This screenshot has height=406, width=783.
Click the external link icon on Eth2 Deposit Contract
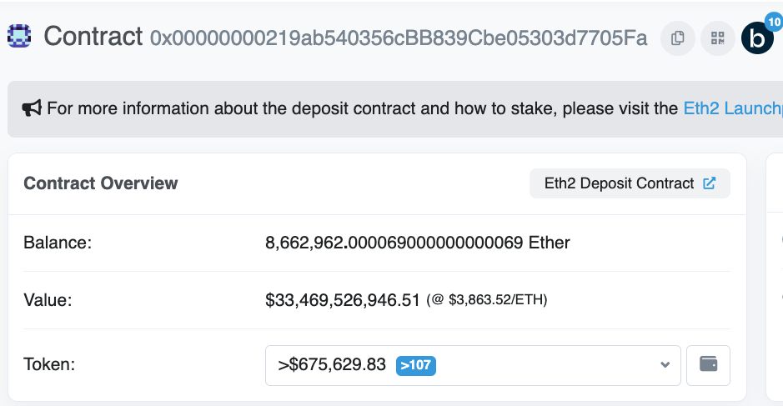[709, 183]
